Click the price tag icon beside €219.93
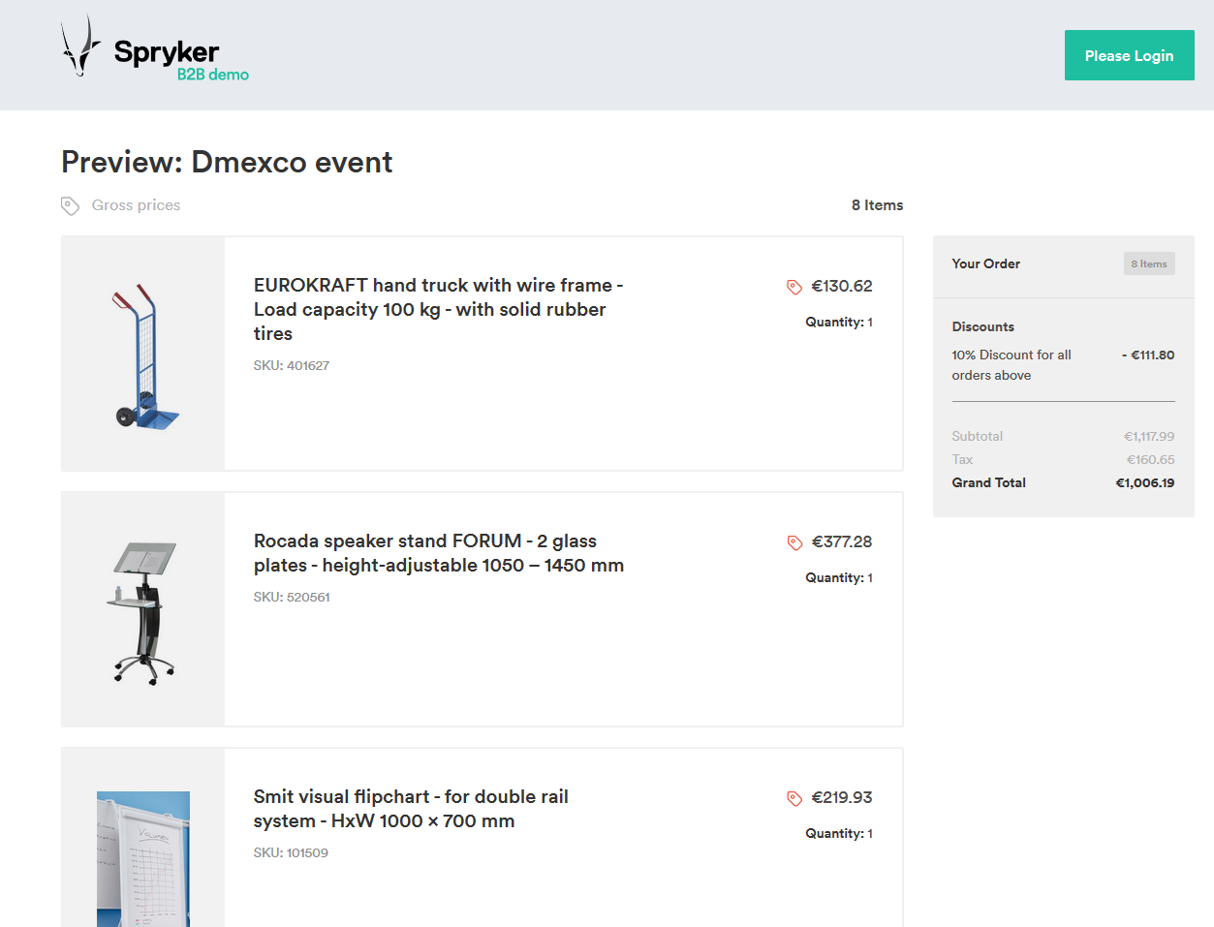 tap(794, 798)
